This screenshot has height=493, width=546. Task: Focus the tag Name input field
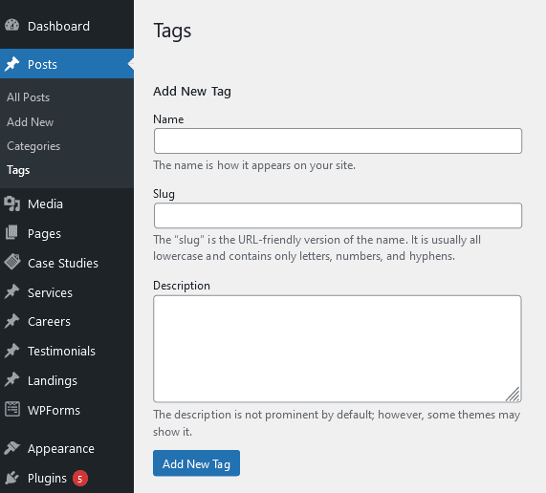click(x=338, y=140)
